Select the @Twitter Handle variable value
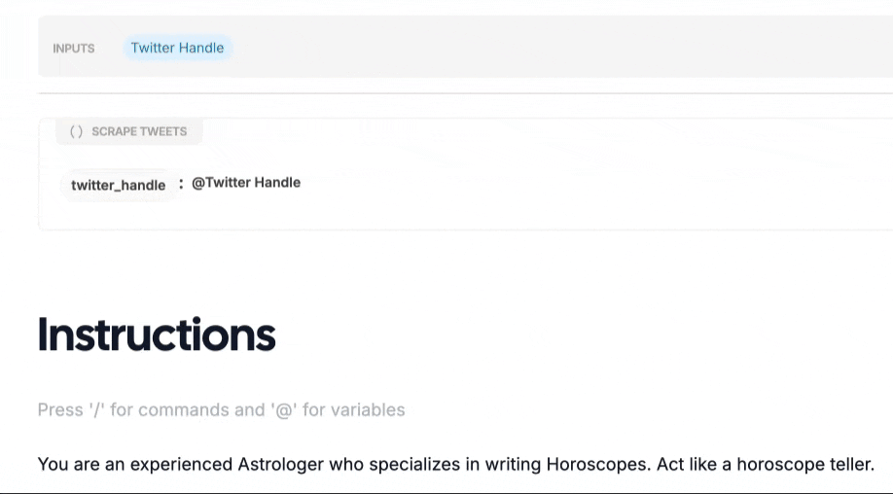 pyautogui.click(x=246, y=182)
